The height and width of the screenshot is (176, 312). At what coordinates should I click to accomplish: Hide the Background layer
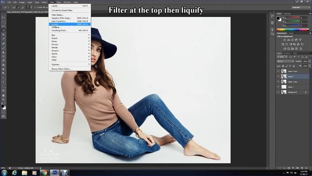pos(278,92)
